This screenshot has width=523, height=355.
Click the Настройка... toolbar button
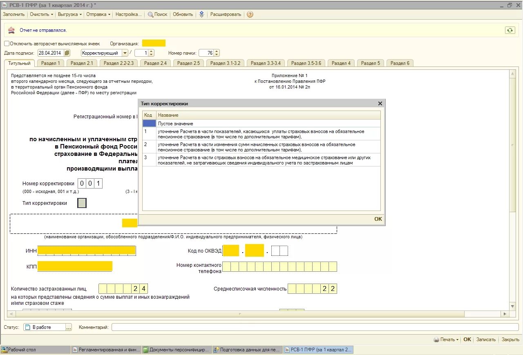(x=128, y=14)
